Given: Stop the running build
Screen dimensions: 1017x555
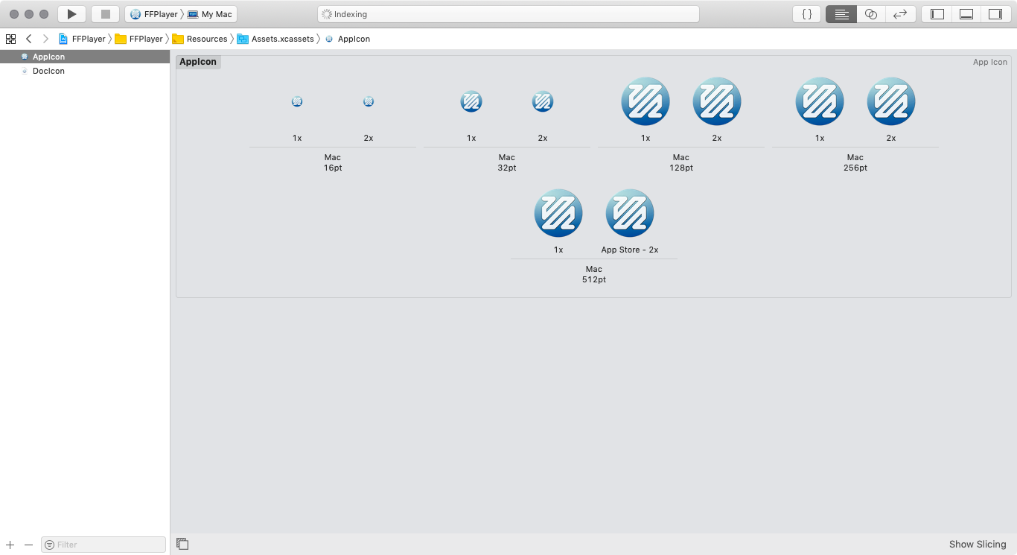Looking at the screenshot, I should click(105, 14).
